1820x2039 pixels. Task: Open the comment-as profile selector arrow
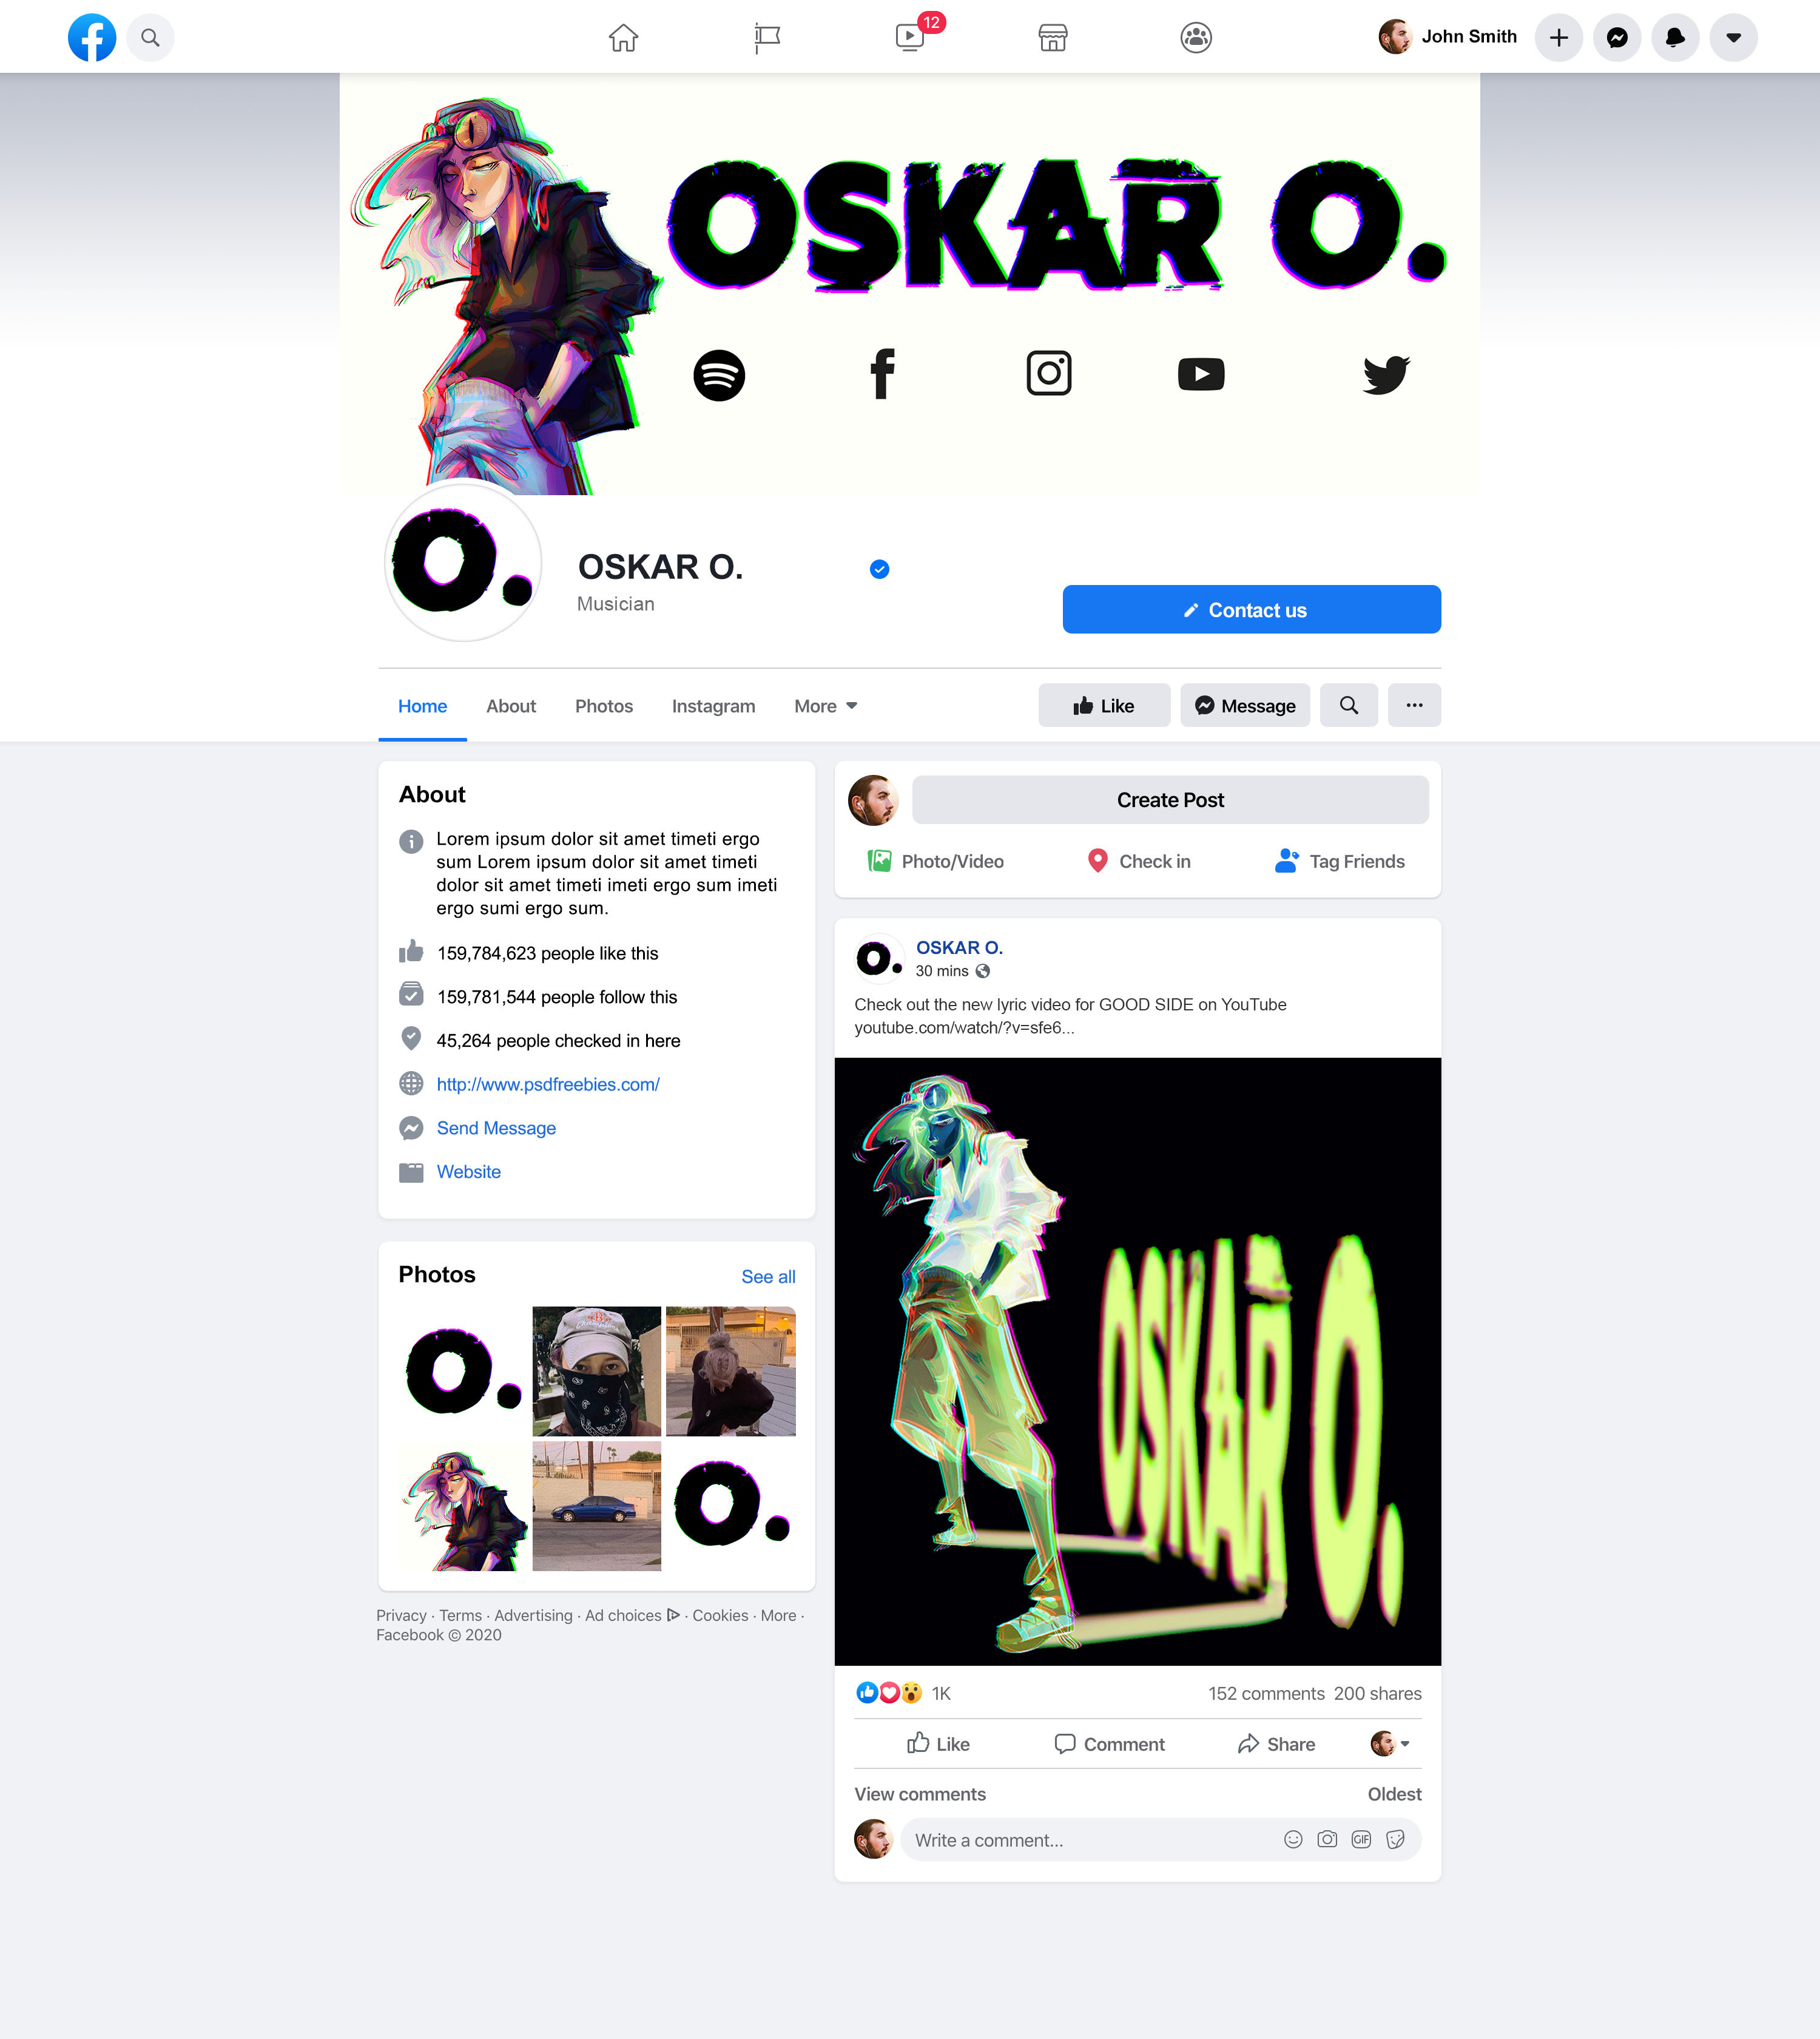click(1391, 1744)
